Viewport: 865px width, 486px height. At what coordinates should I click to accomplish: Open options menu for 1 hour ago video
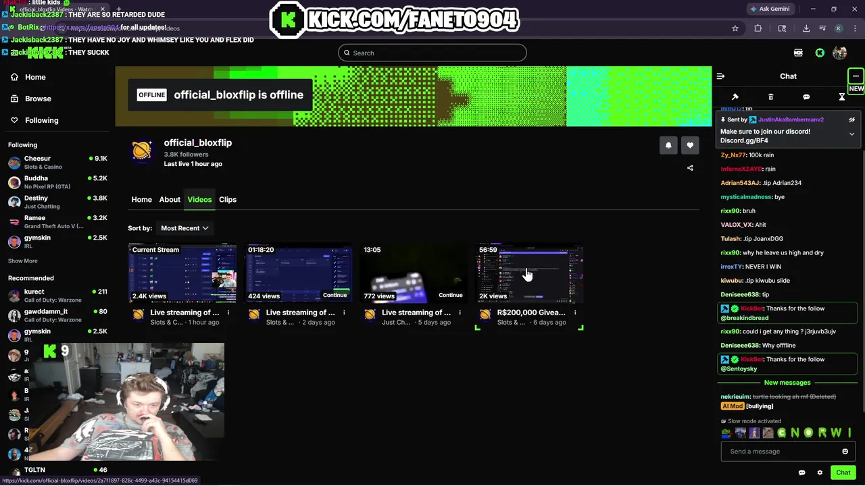coord(228,313)
